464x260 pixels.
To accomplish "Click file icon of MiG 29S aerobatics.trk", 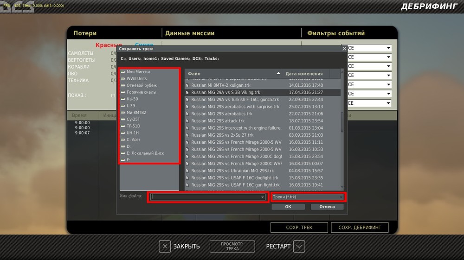I will click(x=187, y=114).
